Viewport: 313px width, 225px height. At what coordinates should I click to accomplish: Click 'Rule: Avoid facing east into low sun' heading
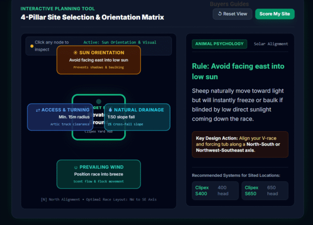(x=238, y=71)
